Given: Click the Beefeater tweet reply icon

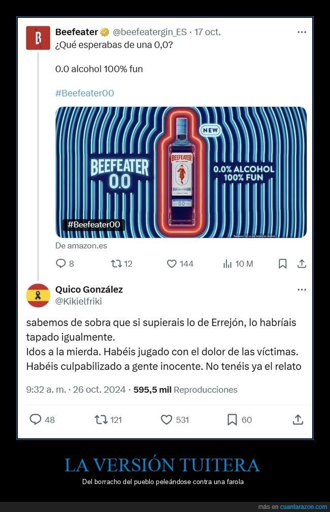Looking at the screenshot, I should tap(61, 264).
